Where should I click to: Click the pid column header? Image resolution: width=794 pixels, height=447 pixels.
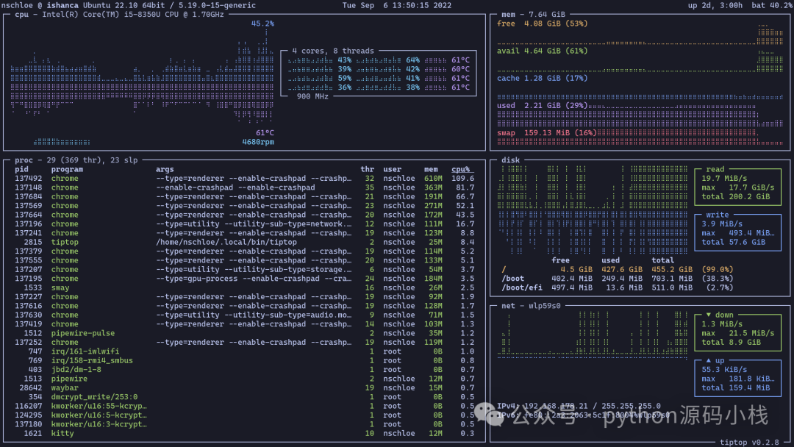coord(22,169)
